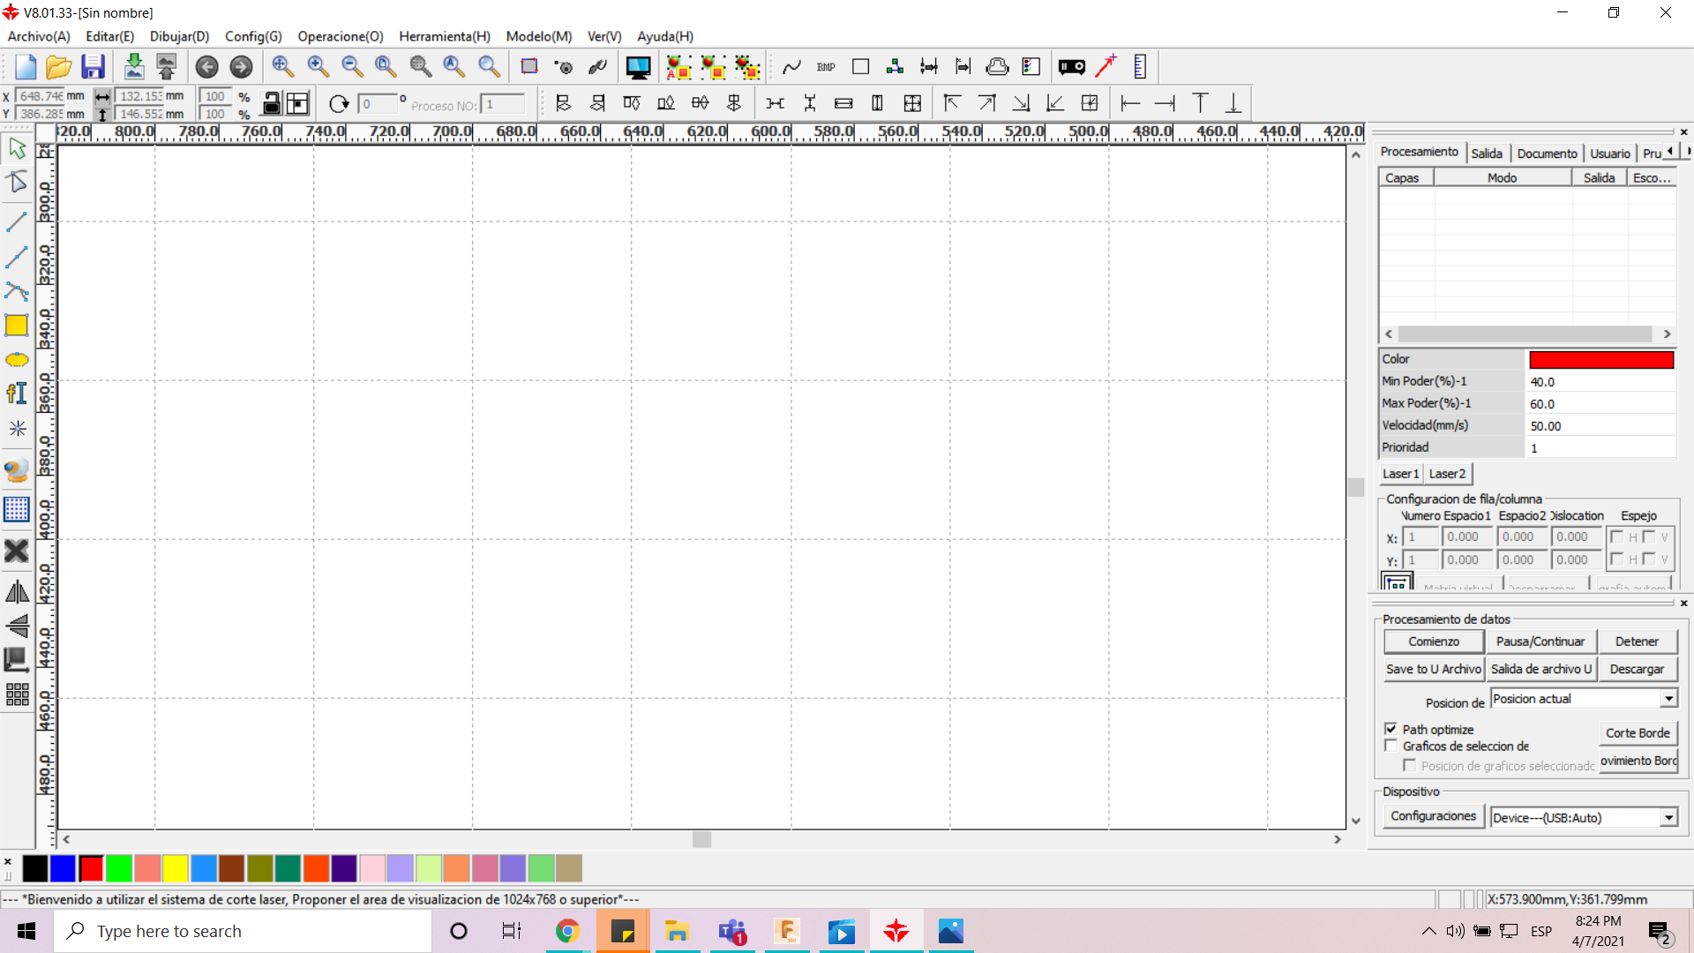Activate the node editing tool
This screenshot has width=1694, height=953.
point(17,183)
